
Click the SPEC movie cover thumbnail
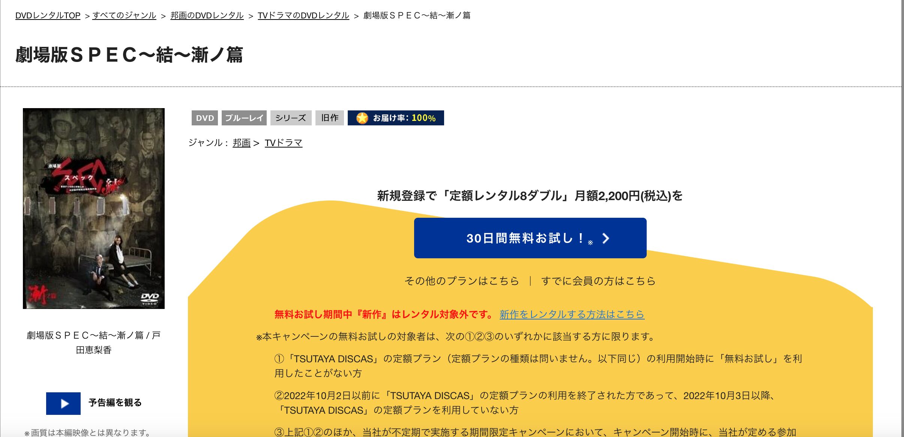click(x=93, y=208)
